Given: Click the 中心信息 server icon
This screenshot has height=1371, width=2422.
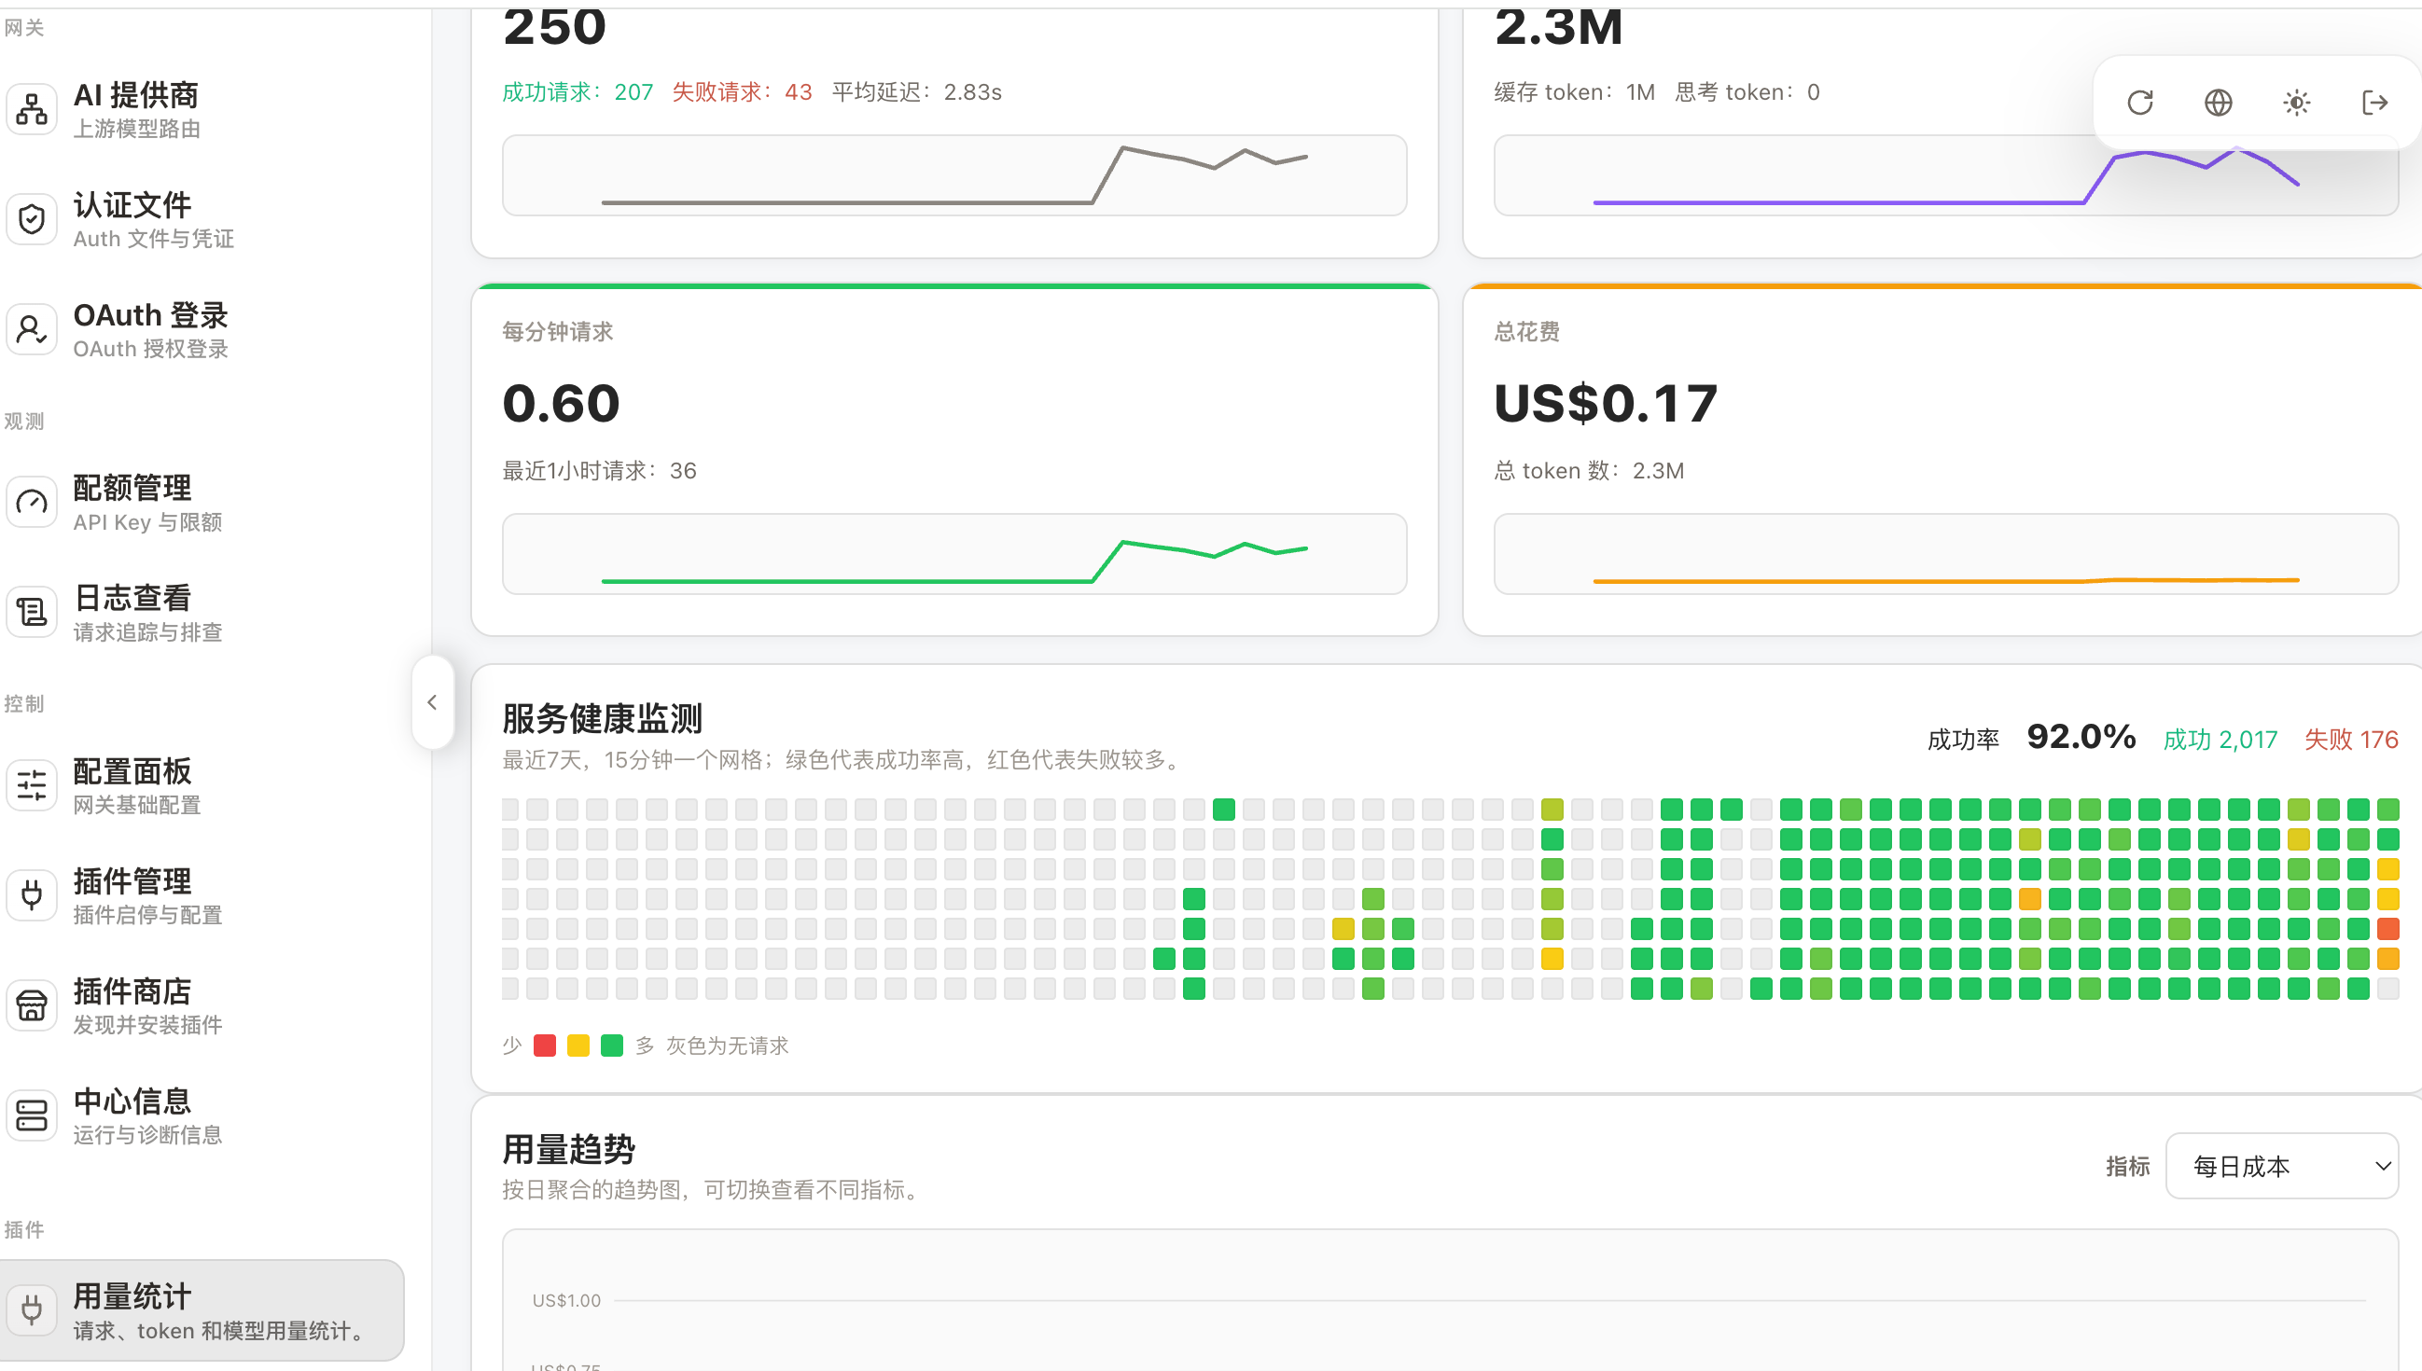Looking at the screenshot, I should [32, 1115].
